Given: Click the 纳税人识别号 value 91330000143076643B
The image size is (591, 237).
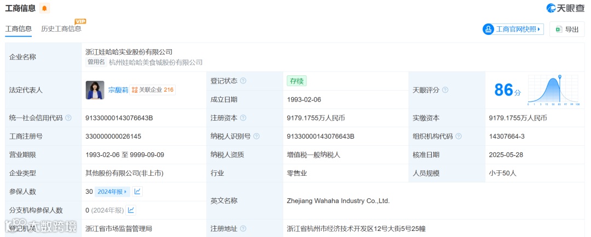Looking at the screenshot, I should tap(320, 136).
